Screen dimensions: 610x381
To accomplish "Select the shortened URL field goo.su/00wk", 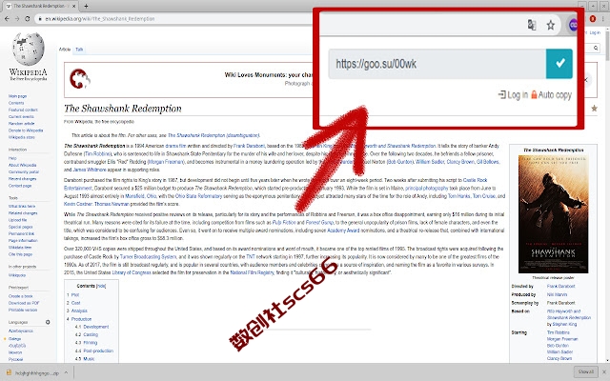I will click(x=437, y=64).
